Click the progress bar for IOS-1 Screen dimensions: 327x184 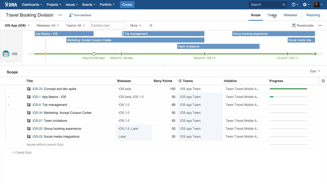click(288, 97)
